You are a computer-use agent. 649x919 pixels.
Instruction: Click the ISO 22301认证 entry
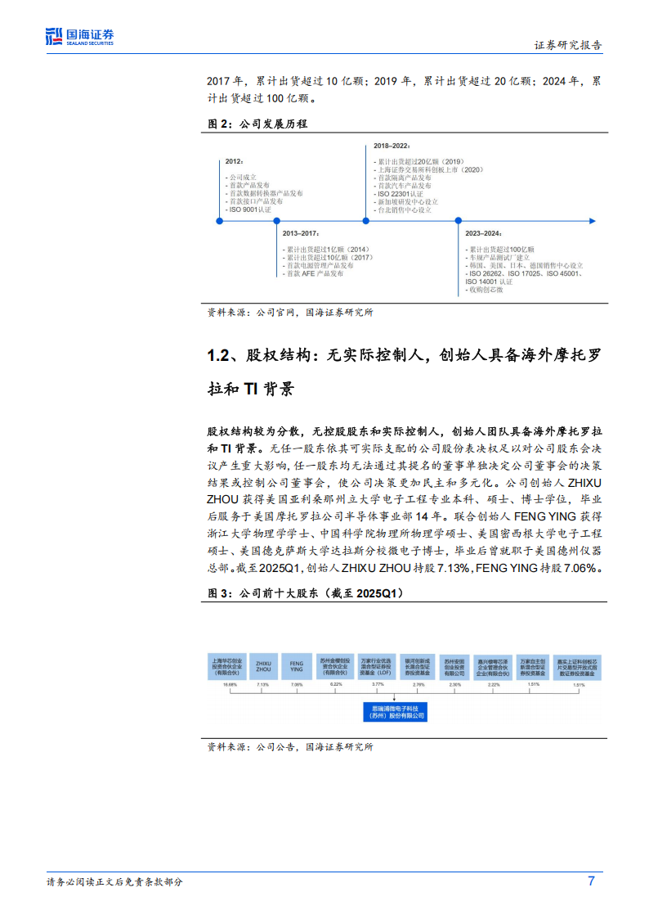pos(398,193)
